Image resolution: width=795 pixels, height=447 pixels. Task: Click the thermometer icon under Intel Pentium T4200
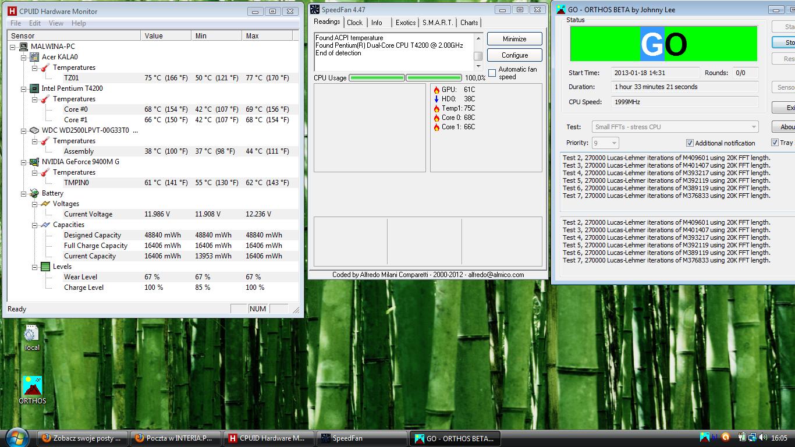(x=45, y=99)
